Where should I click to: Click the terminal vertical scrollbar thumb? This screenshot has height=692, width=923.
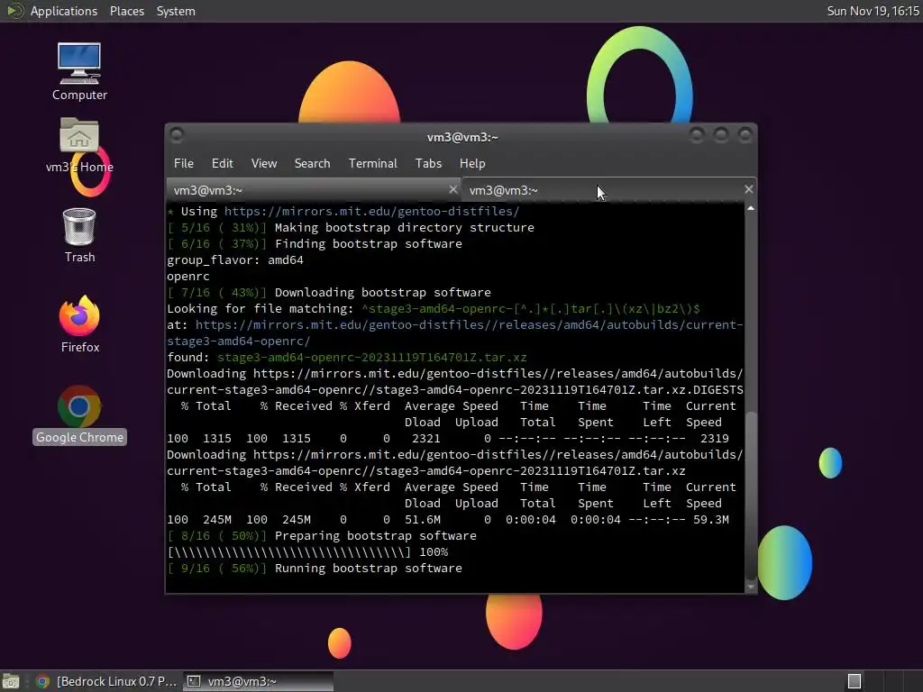751,496
